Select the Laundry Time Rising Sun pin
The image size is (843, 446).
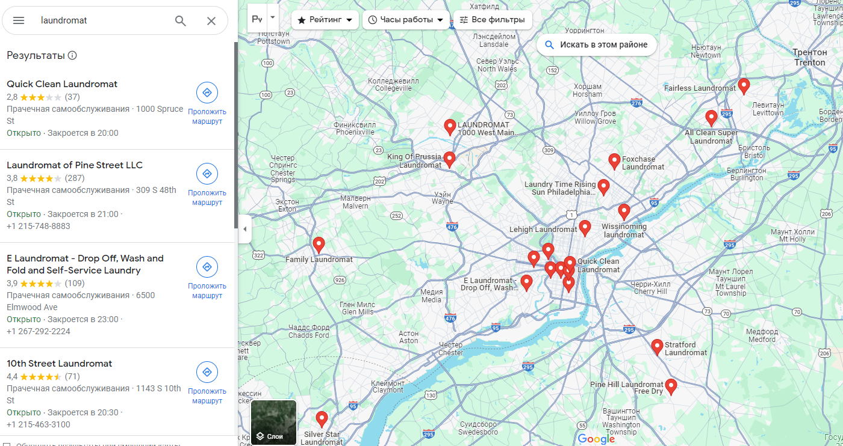603,187
